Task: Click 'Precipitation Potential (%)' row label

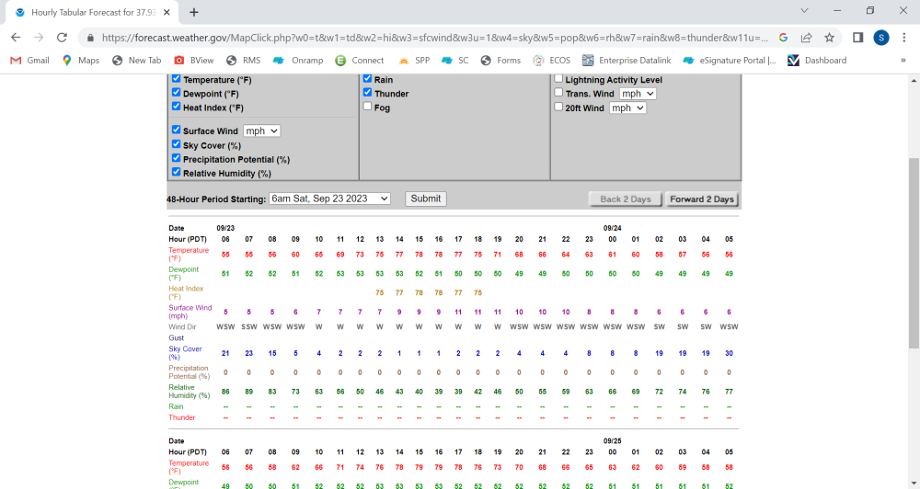Action: coord(189,372)
